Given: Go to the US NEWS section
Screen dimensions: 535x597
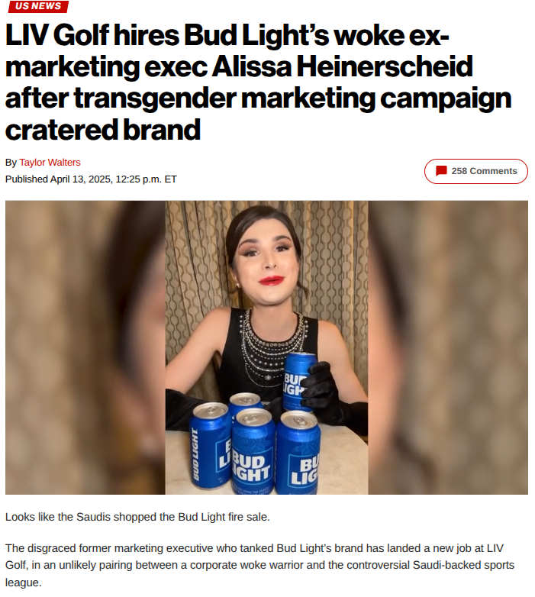Looking at the screenshot, I should (x=38, y=6).
